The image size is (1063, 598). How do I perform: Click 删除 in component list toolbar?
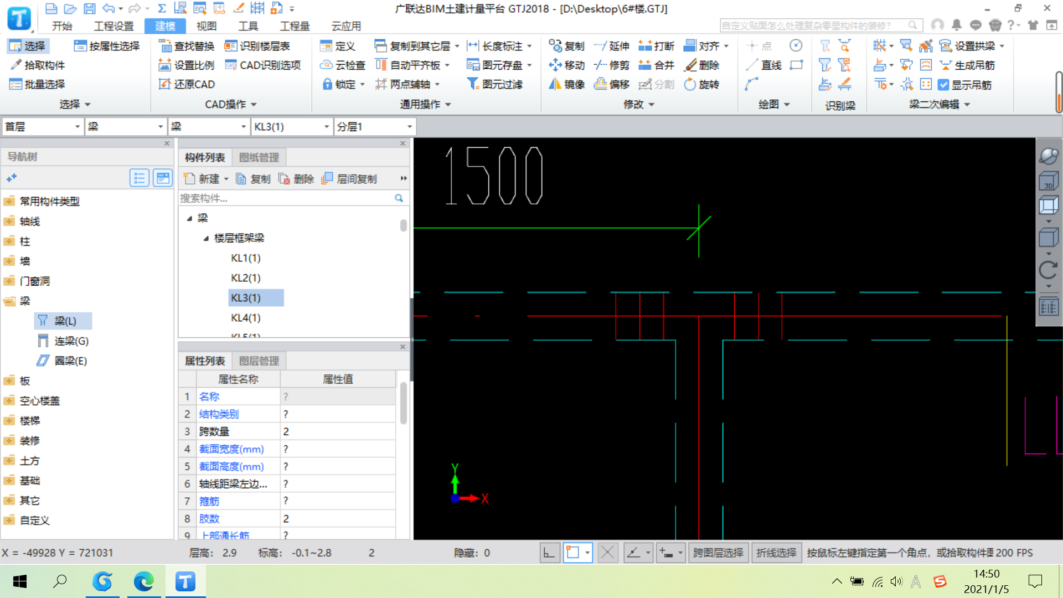pos(296,179)
